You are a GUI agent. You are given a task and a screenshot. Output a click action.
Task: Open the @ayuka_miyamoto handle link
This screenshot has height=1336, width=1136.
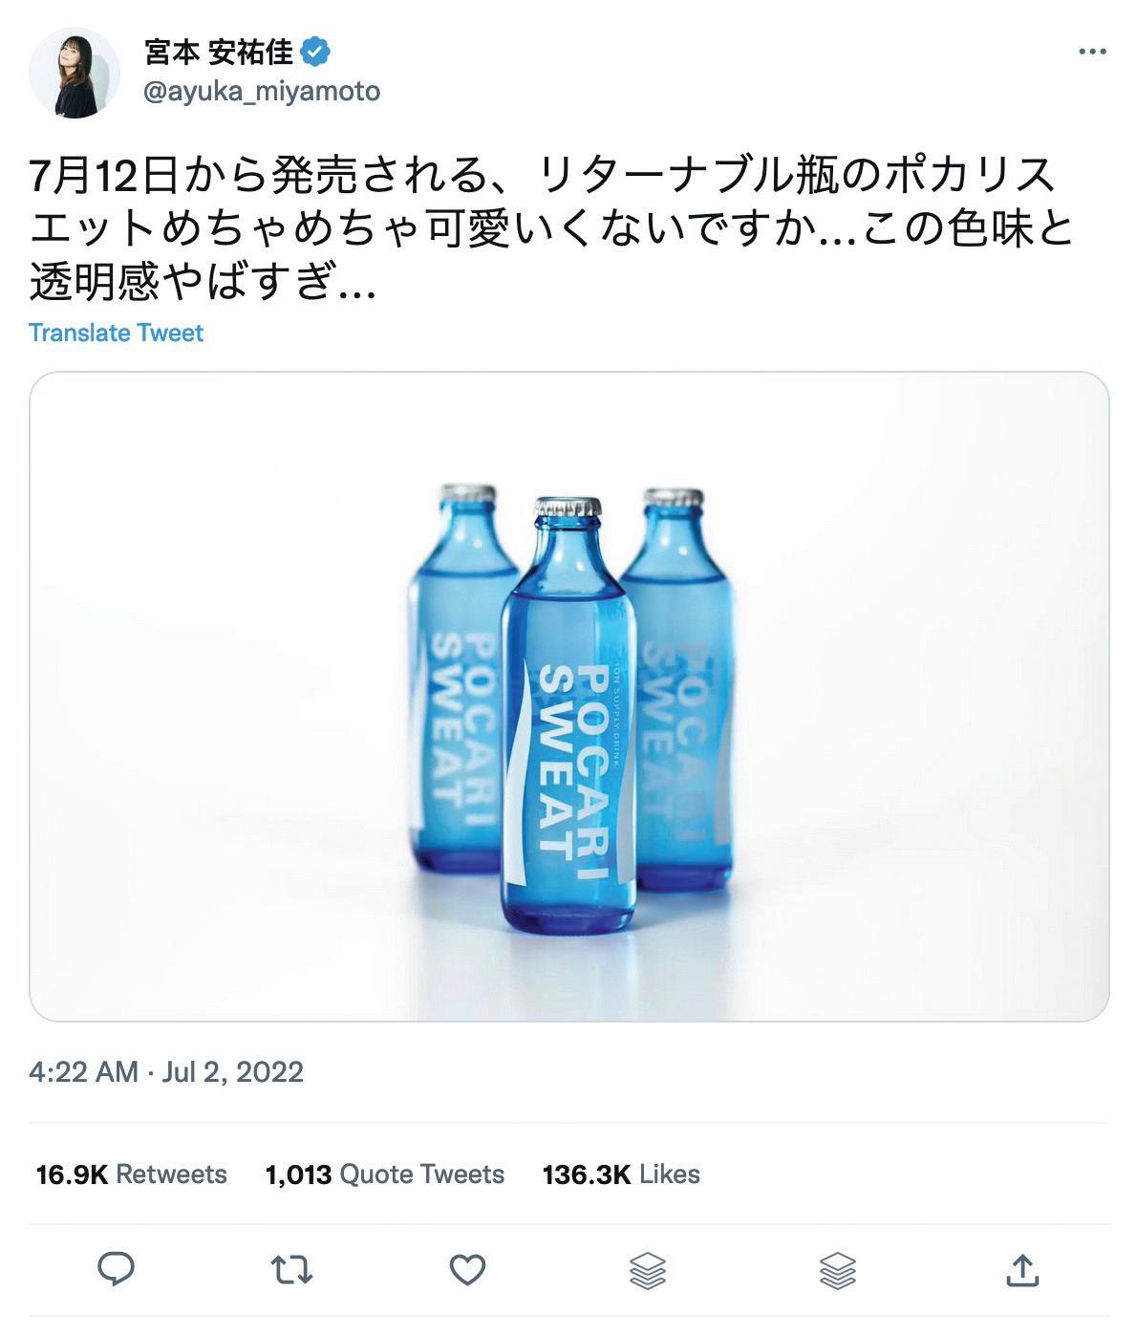[x=262, y=92]
